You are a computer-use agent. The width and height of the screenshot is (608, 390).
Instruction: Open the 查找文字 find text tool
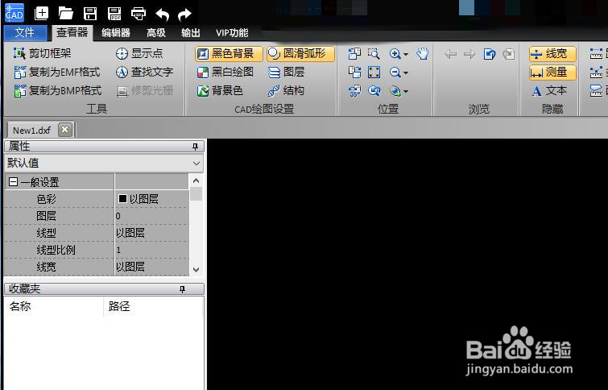pyautogui.click(x=144, y=72)
